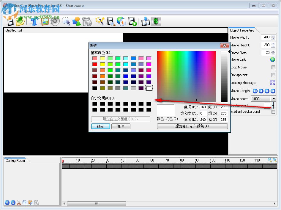Click the green dollar sign icon
281x210 pixels.
click(x=156, y=21)
